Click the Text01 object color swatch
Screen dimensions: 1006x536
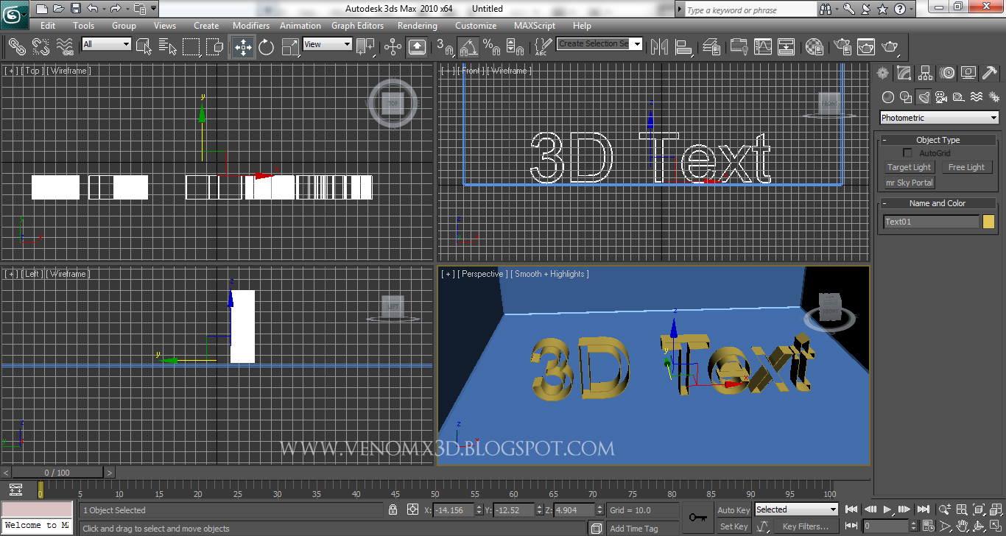point(988,221)
